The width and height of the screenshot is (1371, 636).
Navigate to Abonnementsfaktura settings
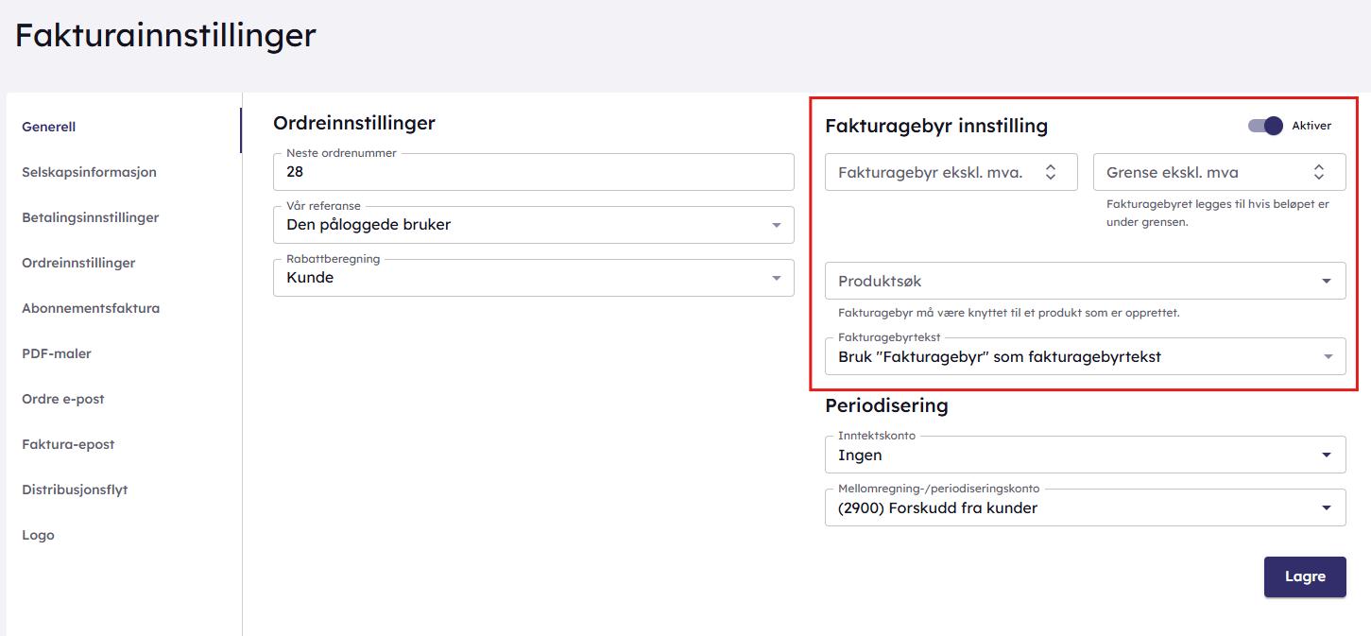tap(91, 308)
